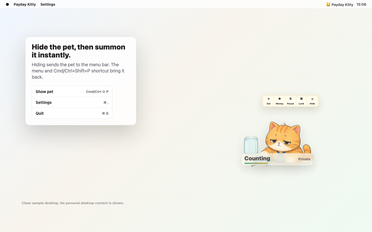Choose Settings in the dropdown menu card
This screenshot has width=372, height=232.
pos(72,102)
